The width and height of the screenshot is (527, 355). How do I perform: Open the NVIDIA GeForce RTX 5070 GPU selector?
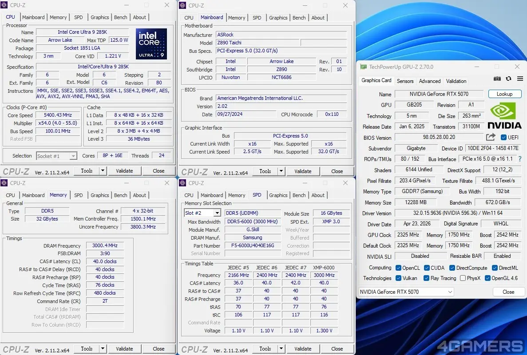(406, 292)
